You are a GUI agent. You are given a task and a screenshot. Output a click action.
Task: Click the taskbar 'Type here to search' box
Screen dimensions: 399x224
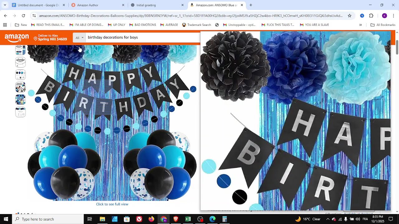pos(48,219)
